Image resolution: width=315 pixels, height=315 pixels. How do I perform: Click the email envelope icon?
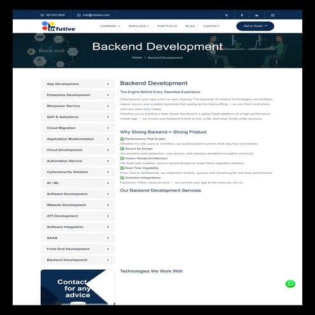point(79,15)
